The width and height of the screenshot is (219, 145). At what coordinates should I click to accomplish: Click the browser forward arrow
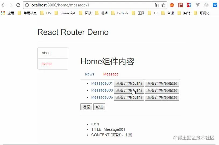coord(11,5)
